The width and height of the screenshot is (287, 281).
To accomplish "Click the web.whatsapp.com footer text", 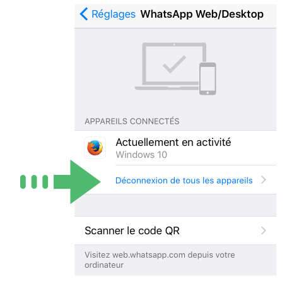I will coord(160,260).
